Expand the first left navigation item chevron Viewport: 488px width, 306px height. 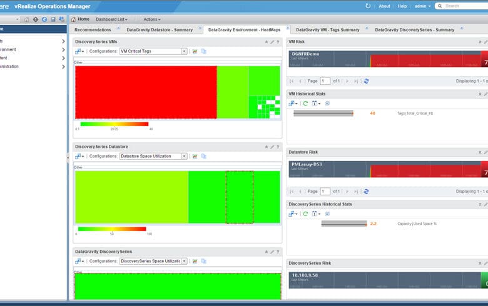[x=63, y=41]
